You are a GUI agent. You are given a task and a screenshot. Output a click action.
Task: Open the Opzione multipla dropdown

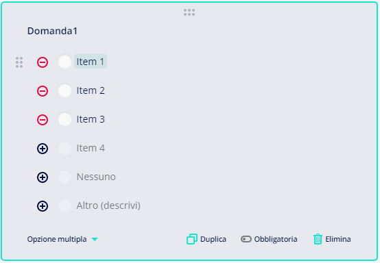coord(62,239)
